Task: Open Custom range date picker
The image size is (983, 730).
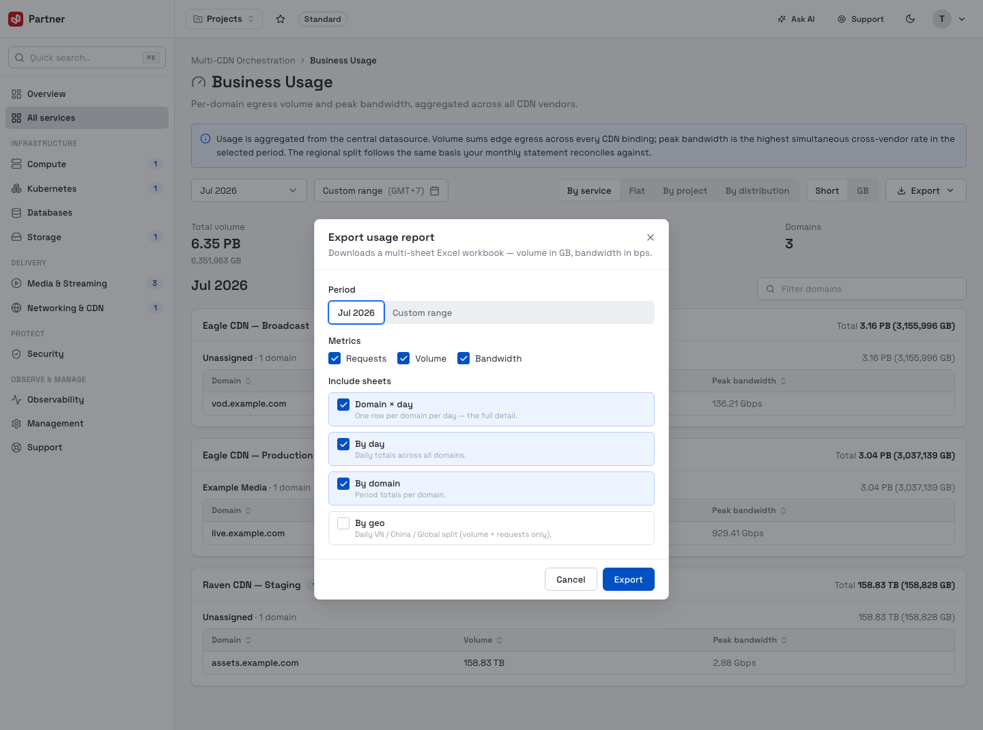Action: tap(381, 191)
